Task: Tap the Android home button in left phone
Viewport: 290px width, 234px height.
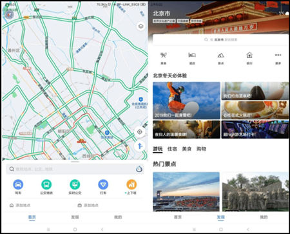Action: [x=75, y=229]
